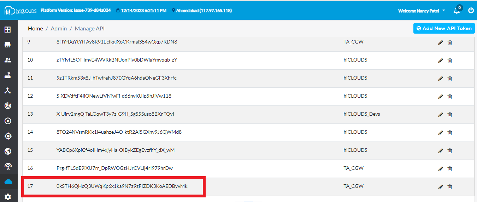Open the store icon in sidebar
This screenshot has width=477, height=202.
tap(7, 45)
